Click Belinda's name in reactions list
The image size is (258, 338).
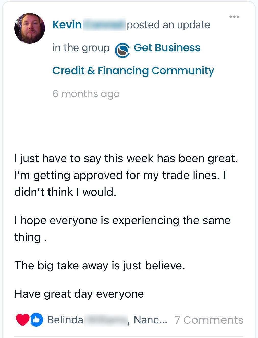click(x=65, y=320)
